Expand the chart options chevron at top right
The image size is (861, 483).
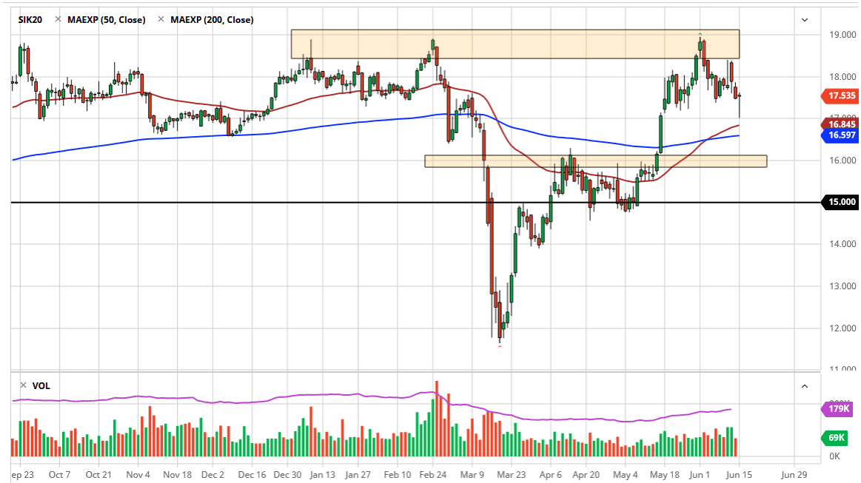pos(805,20)
